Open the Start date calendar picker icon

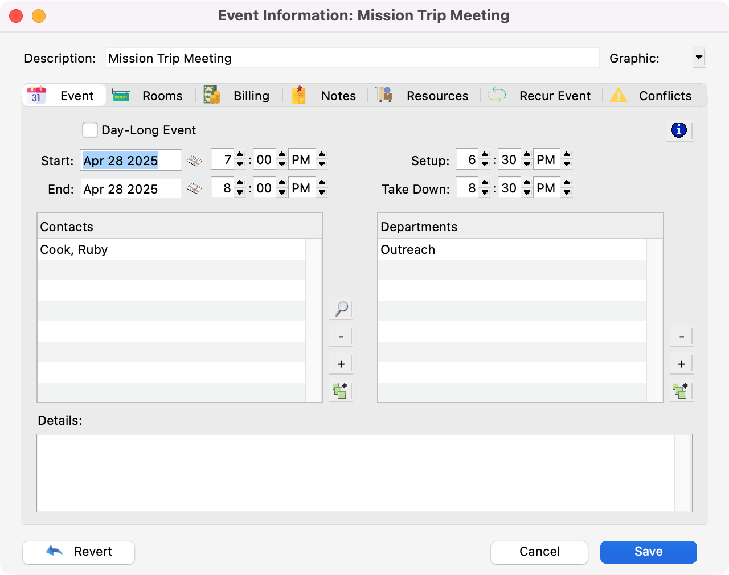coord(194,161)
